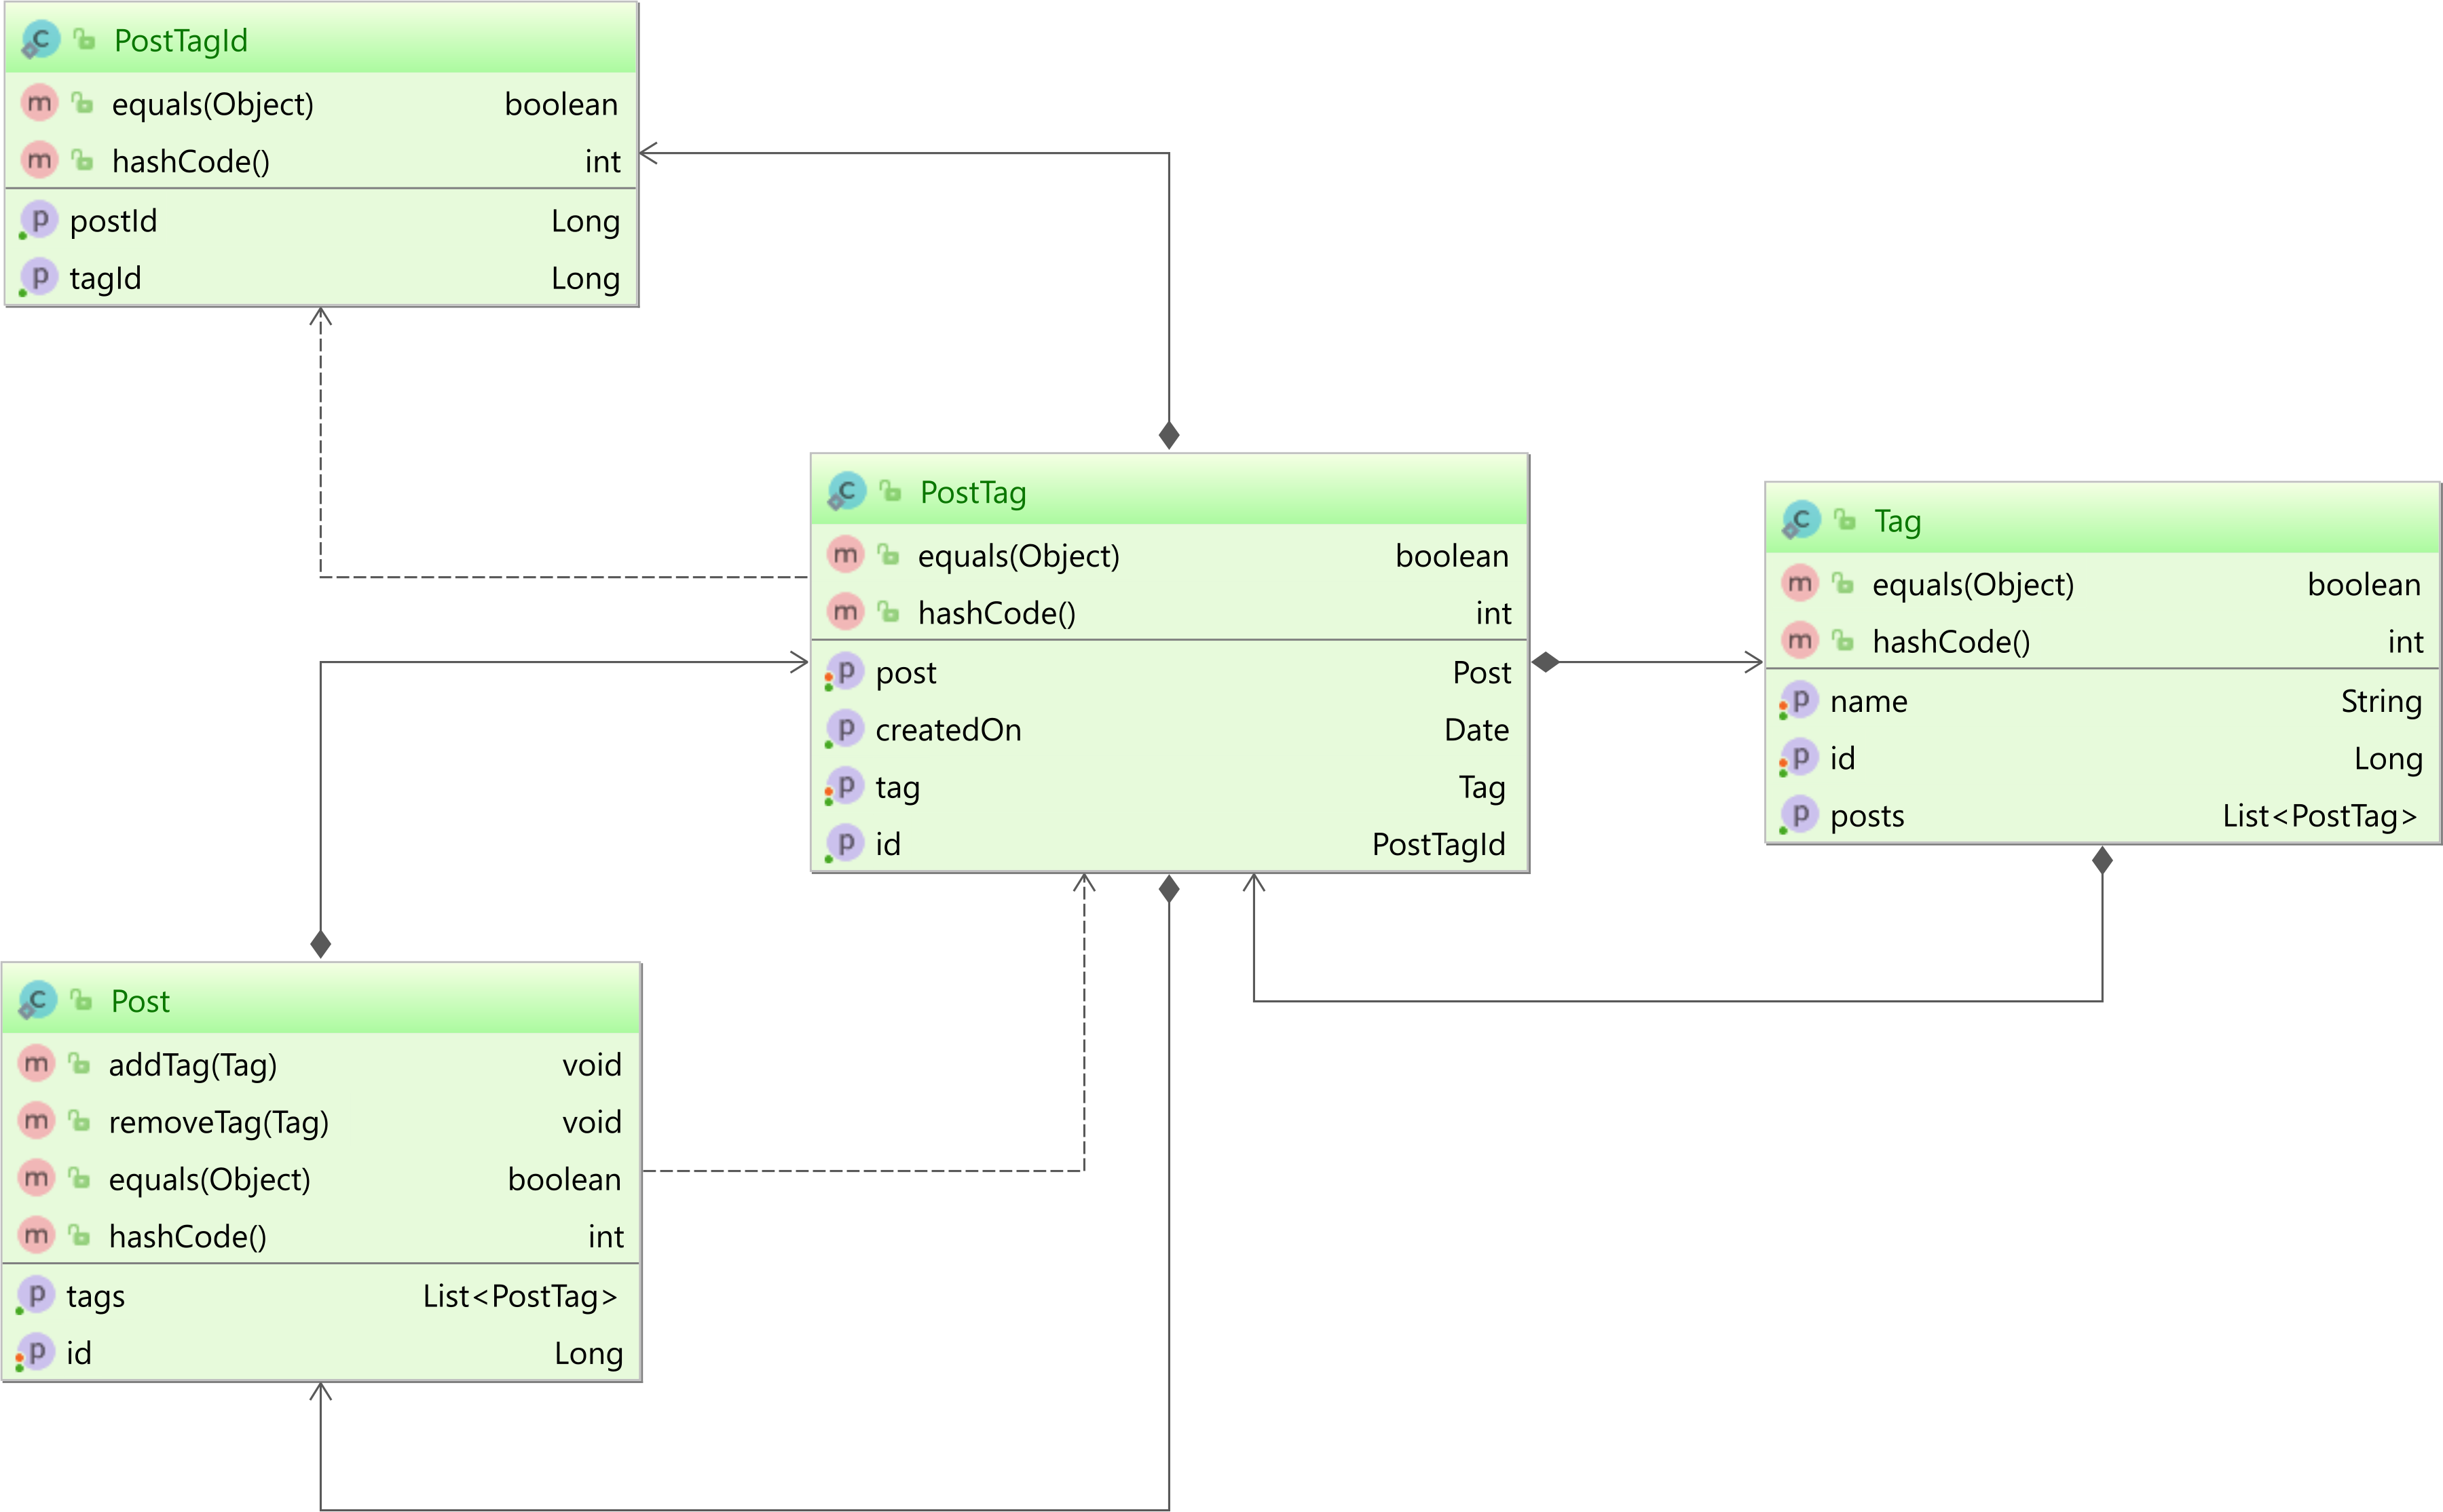2443x1512 pixels.
Task: Click property icon next to Tag id
Action: [1799, 758]
